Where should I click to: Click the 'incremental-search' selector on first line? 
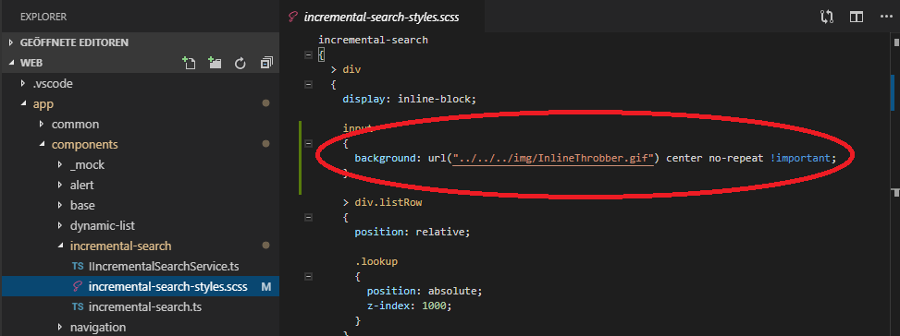(x=373, y=40)
